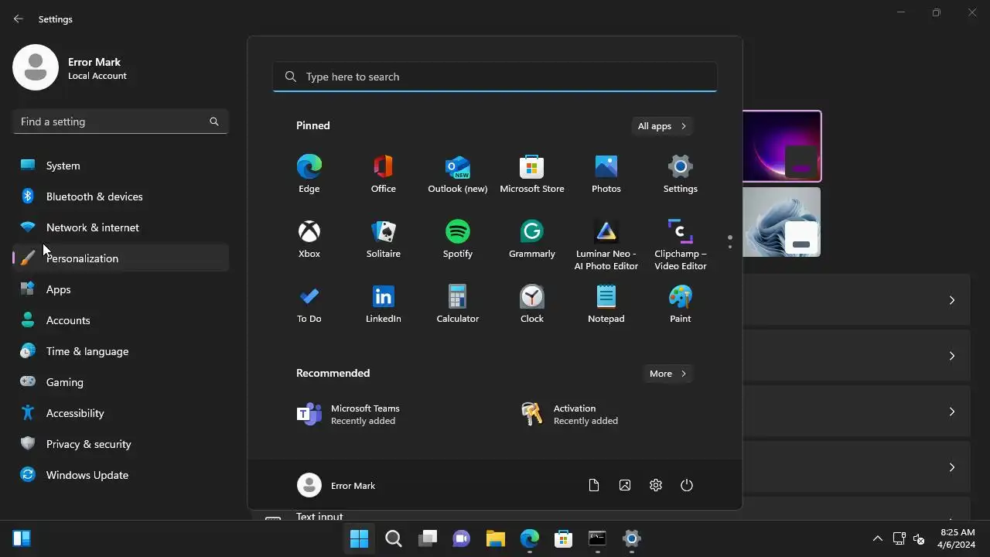
Task: Open Task View on taskbar
Action: 427,538
